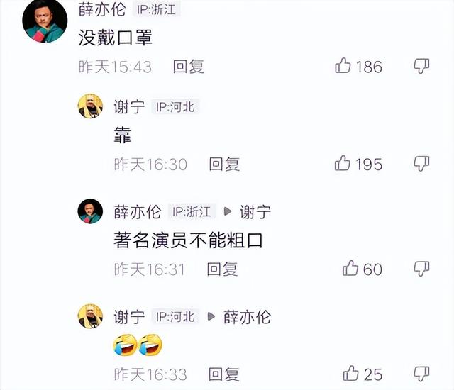Dislike the '靠' reply
The image size is (454, 390).
tap(421, 164)
